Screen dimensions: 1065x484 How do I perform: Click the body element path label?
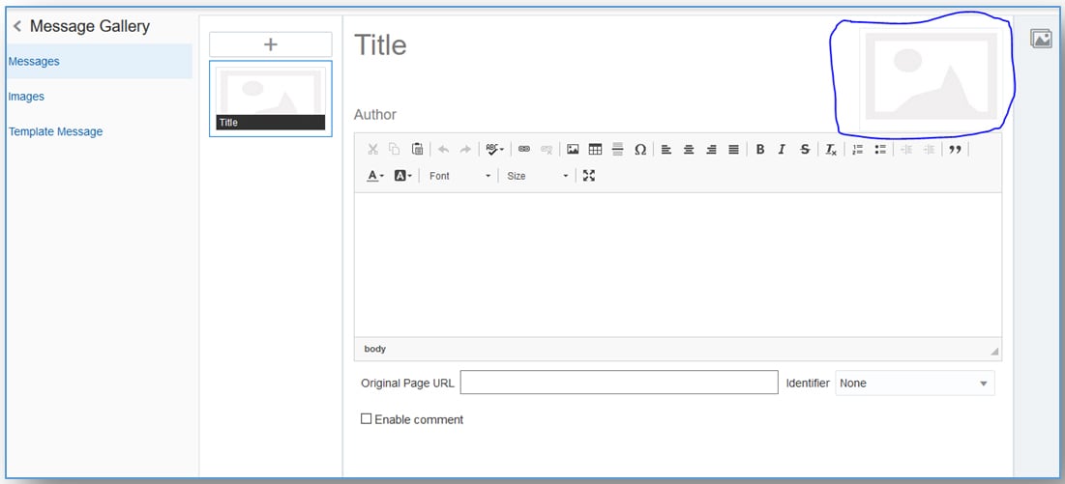374,349
